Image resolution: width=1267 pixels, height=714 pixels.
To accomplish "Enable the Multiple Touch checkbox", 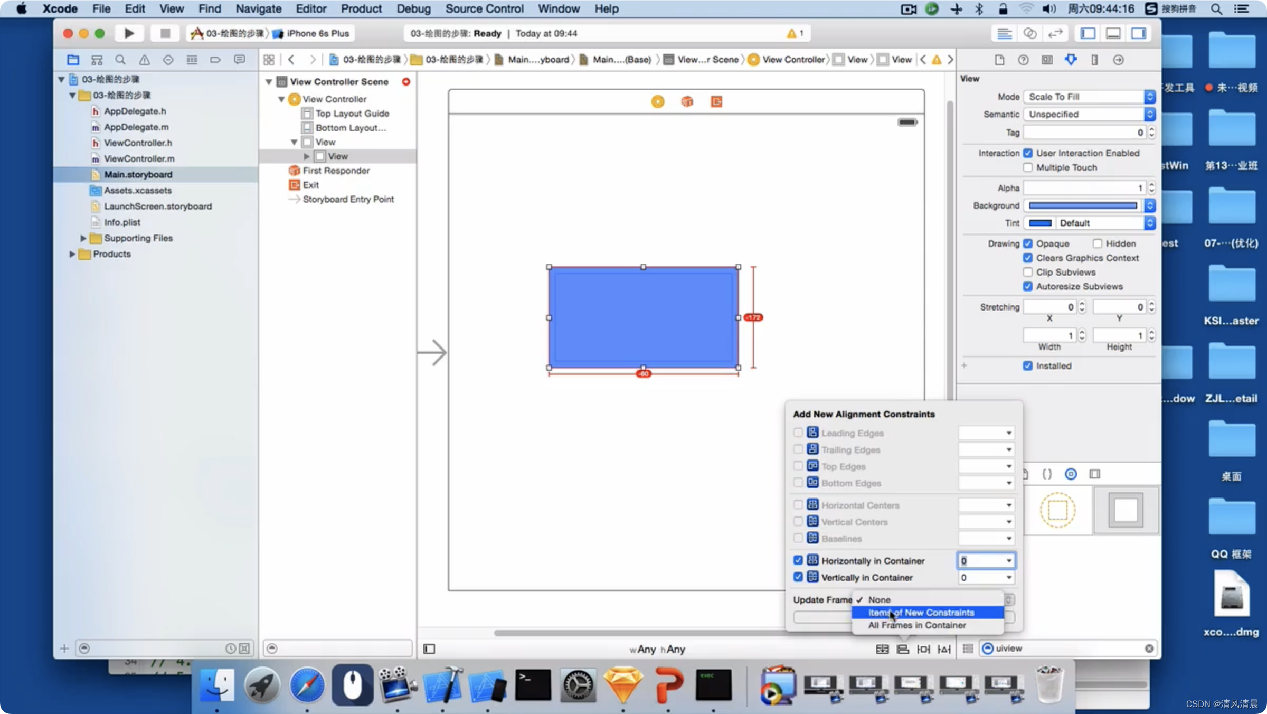I will 1027,167.
